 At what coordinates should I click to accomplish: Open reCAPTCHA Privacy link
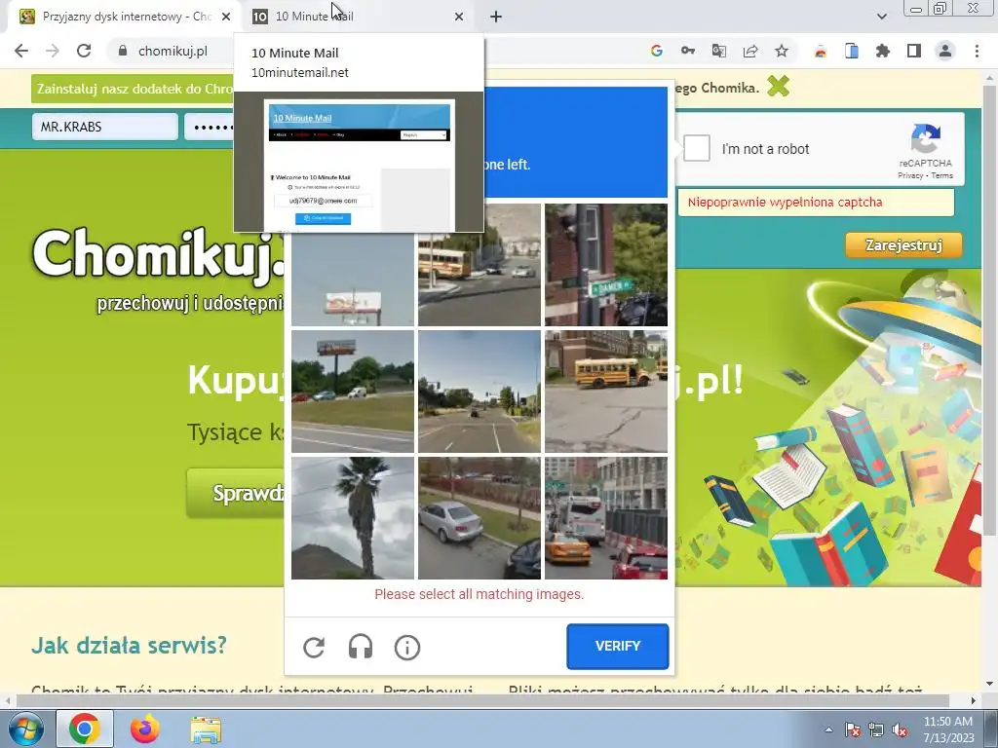(909, 175)
